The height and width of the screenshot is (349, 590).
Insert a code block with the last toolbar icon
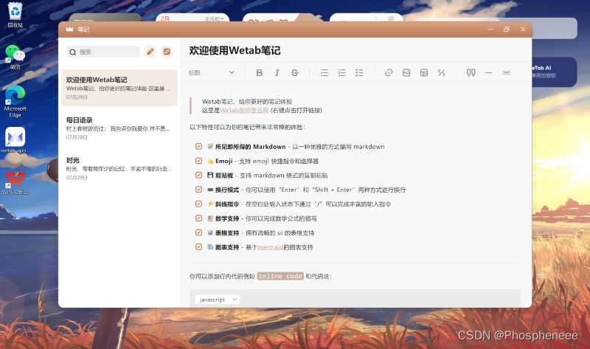(x=506, y=72)
